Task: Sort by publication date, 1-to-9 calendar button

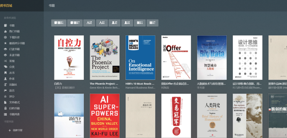Action: [140, 23]
